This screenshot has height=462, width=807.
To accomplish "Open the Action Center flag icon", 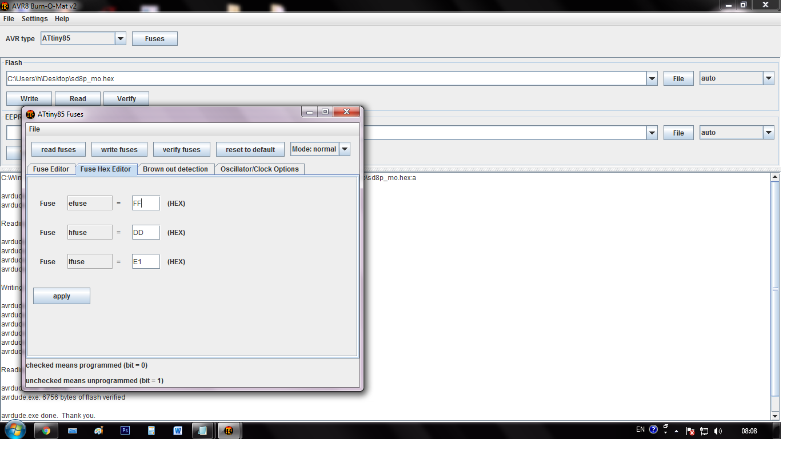I will click(690, 431).
